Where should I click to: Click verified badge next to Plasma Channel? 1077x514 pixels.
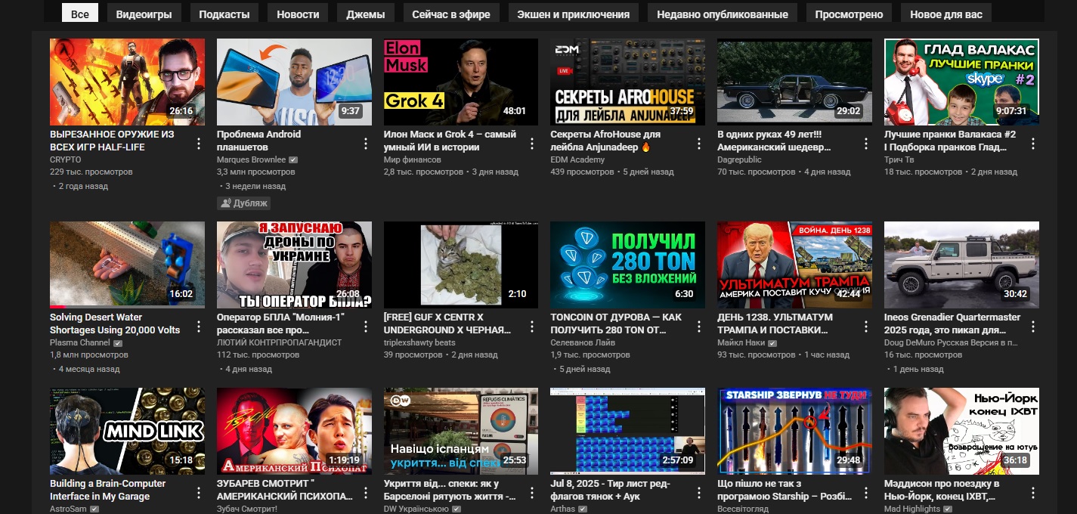[118, 343]
